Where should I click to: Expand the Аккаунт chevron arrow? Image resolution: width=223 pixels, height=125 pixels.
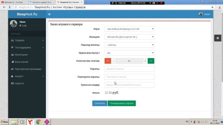(43, 76)
